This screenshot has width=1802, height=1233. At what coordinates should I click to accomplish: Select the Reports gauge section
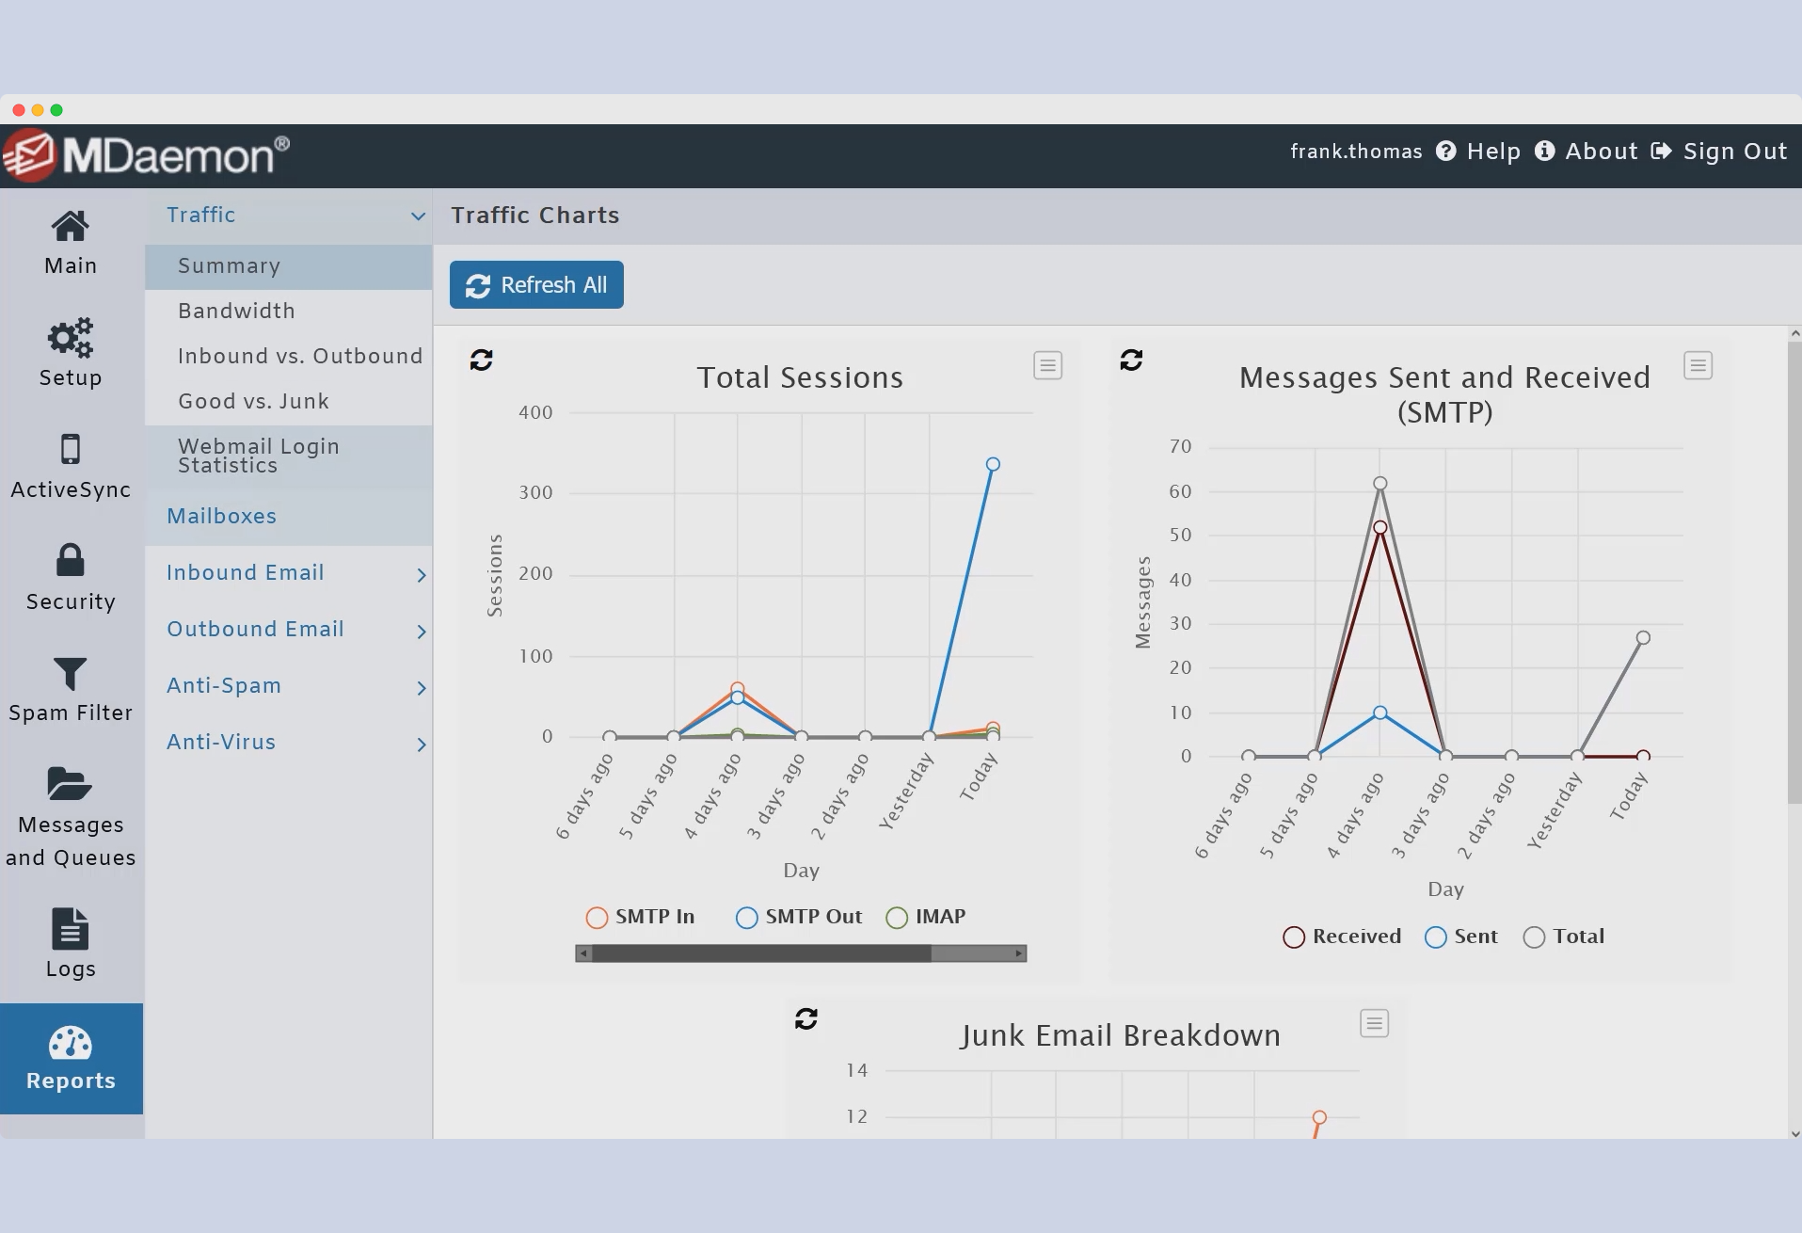71,1059
